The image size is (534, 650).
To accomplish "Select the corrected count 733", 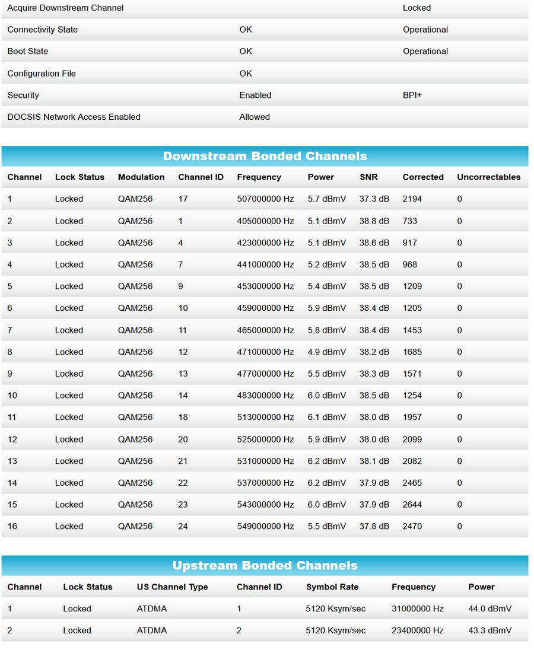I will [x=409, y=221].
